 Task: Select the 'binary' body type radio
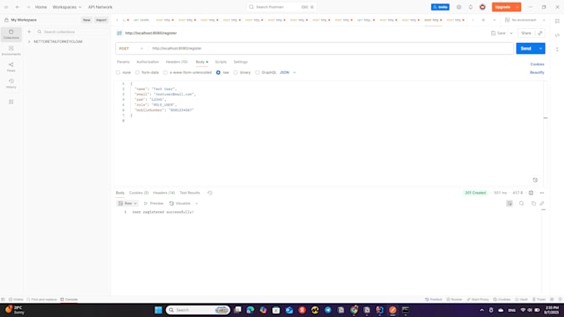pyautogui.click(x=236, y=73)
